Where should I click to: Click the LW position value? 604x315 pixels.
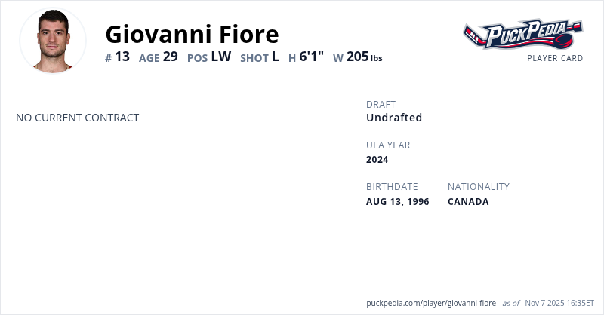pyautogui.click(x=221, y=57)
